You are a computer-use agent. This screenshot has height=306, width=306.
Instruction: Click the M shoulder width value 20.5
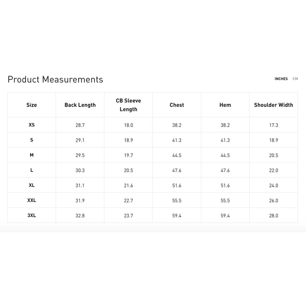pos(273,155)
